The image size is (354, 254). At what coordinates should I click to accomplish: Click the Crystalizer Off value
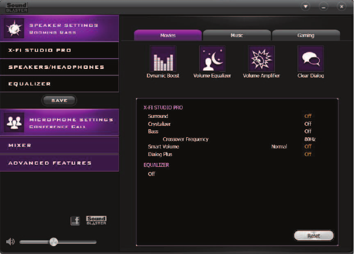(308, 124)
